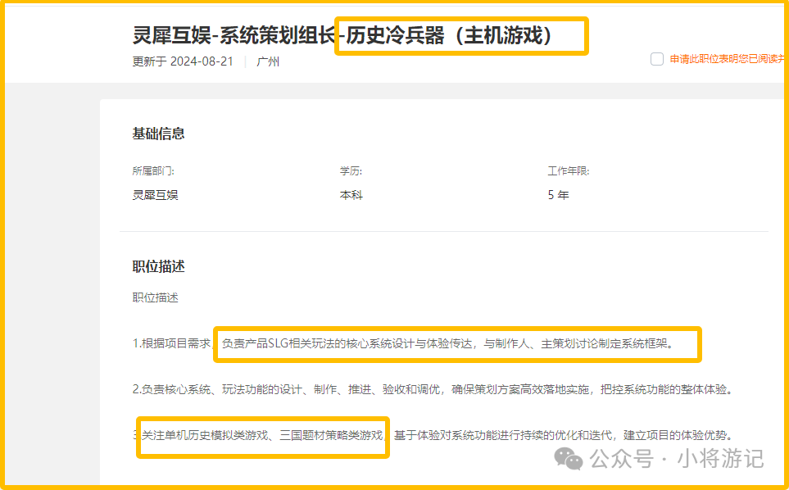
Task: Click description line 2 starting 负责核心系统
Action: tap(433, 389)
